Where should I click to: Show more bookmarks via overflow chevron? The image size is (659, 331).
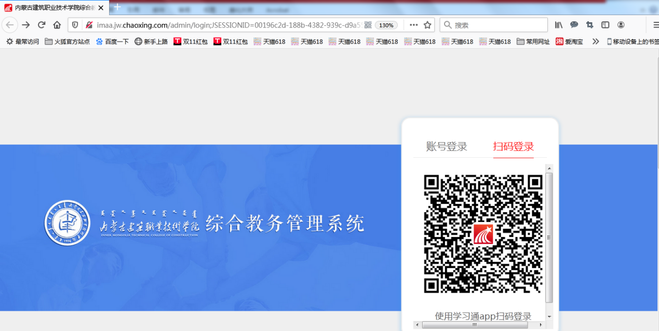(596, 42)
